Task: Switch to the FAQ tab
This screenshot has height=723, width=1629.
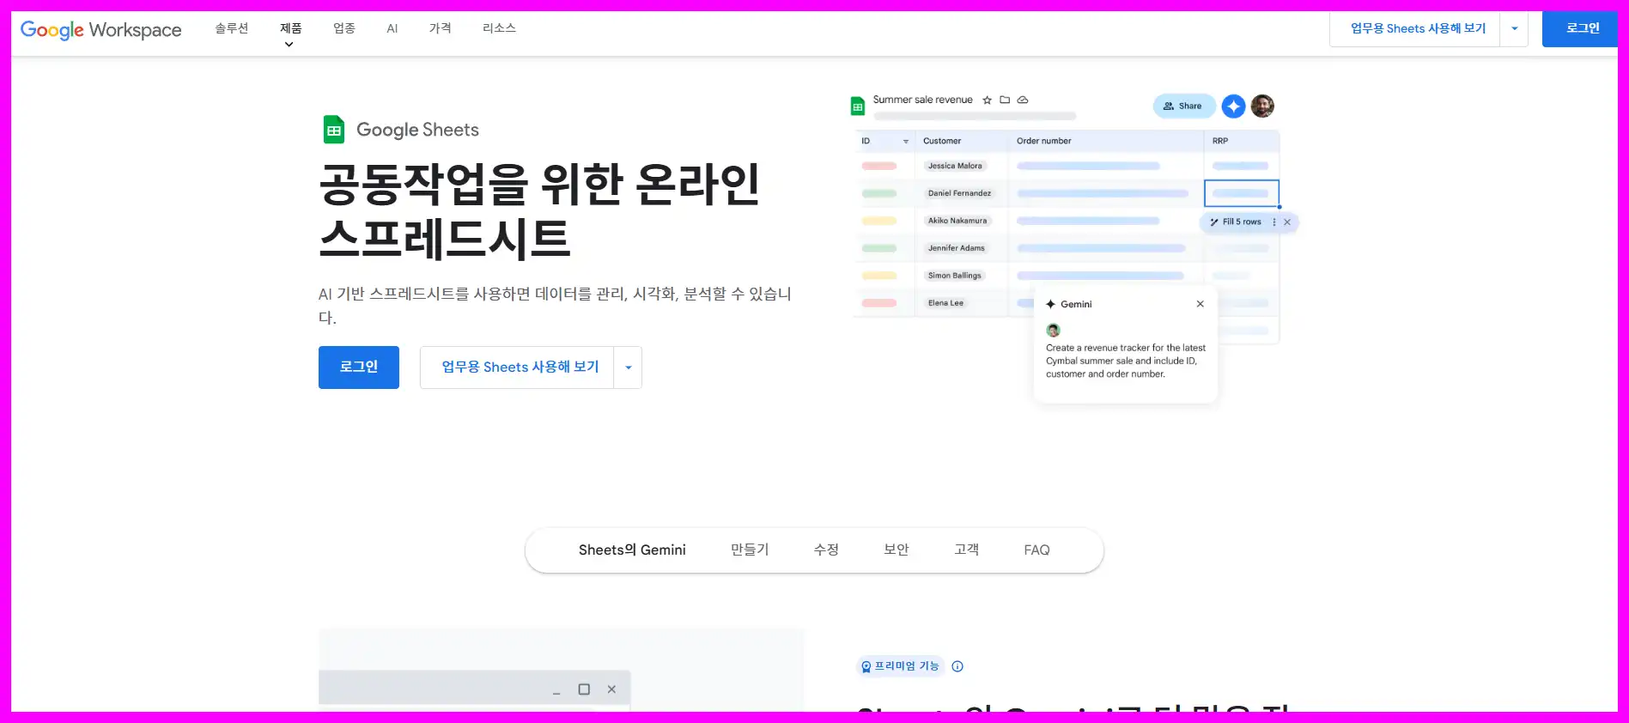Action: click(1036, 550)
